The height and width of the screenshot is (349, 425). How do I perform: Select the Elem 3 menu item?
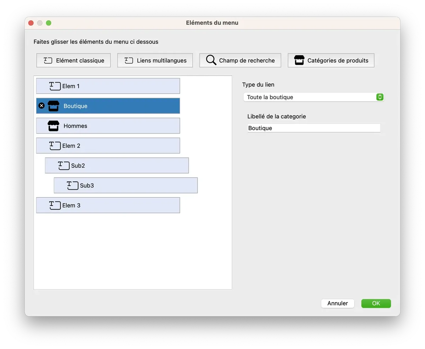(x=108, y=205)
